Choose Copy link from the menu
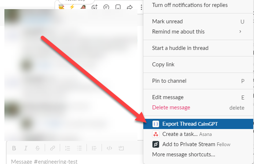The height and width of the screenshot is (164, 254). 198,65
